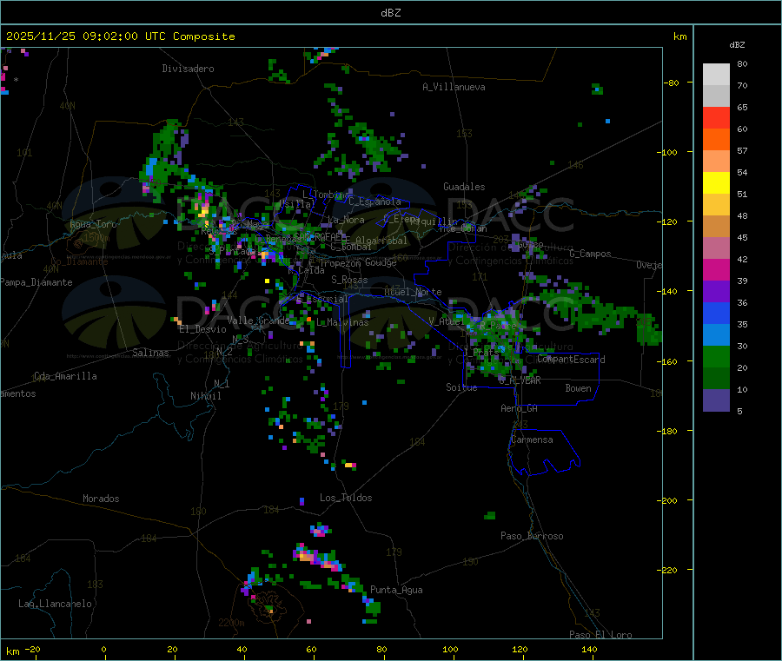Screen dimensions: 782x661
Task: Select the Paso_Burroso map label
Action: click(532, 536)
